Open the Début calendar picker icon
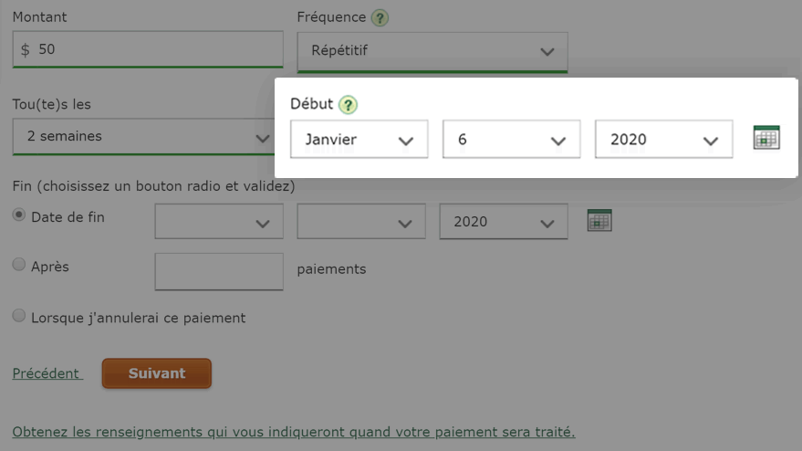 coord(766,138)
